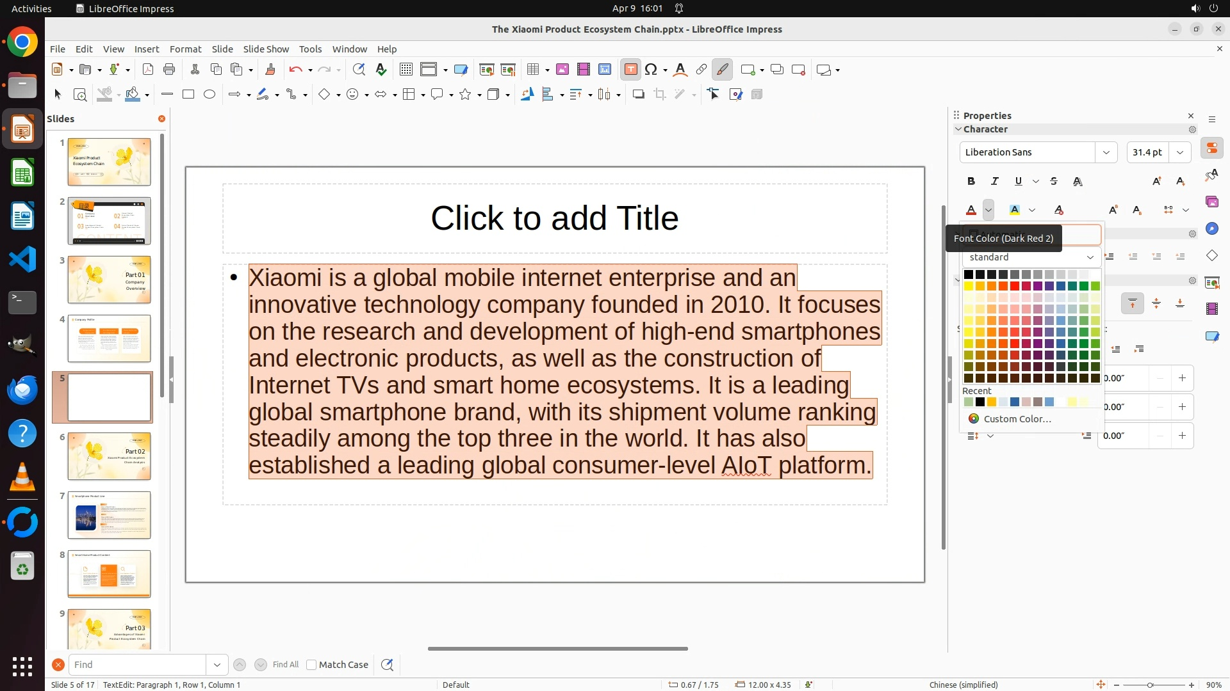
Task: Toggle Italic formatting in Properties
Action: tap(995, 182)
